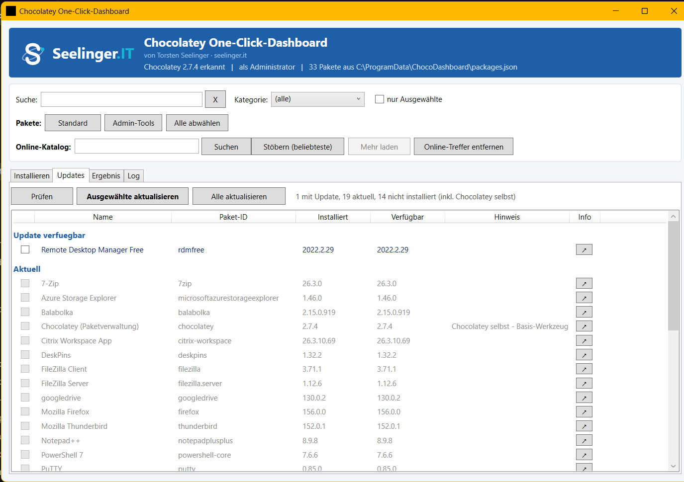Click 'citrix-workspace' package ID cell
684x482 pixels.
pyautogui.click(x=204, y=341)
